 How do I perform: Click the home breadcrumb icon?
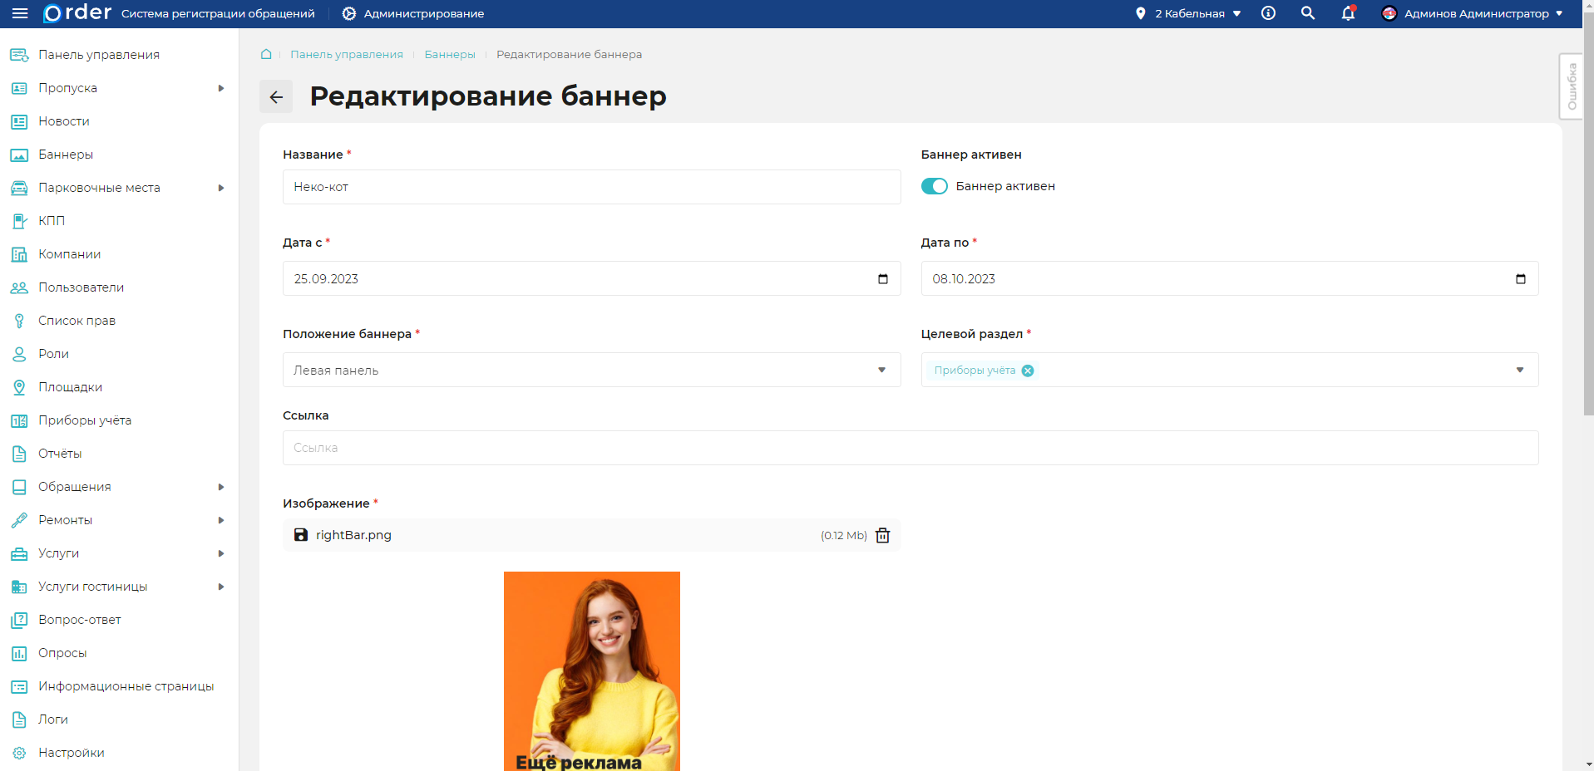266,55
